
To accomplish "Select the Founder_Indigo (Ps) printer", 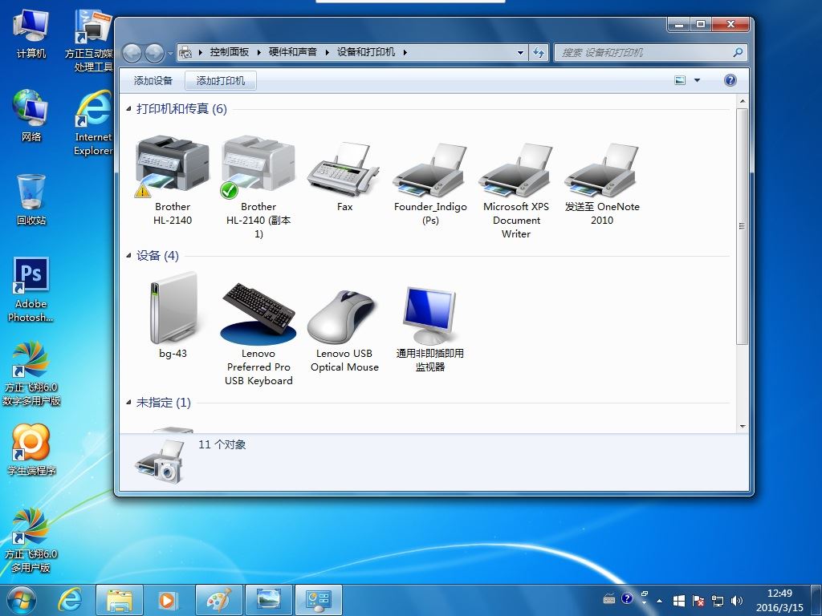I will pos(430,184).
